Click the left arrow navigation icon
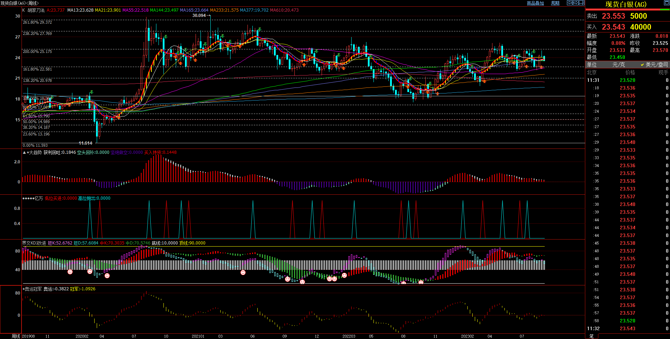 pos(570,3)
